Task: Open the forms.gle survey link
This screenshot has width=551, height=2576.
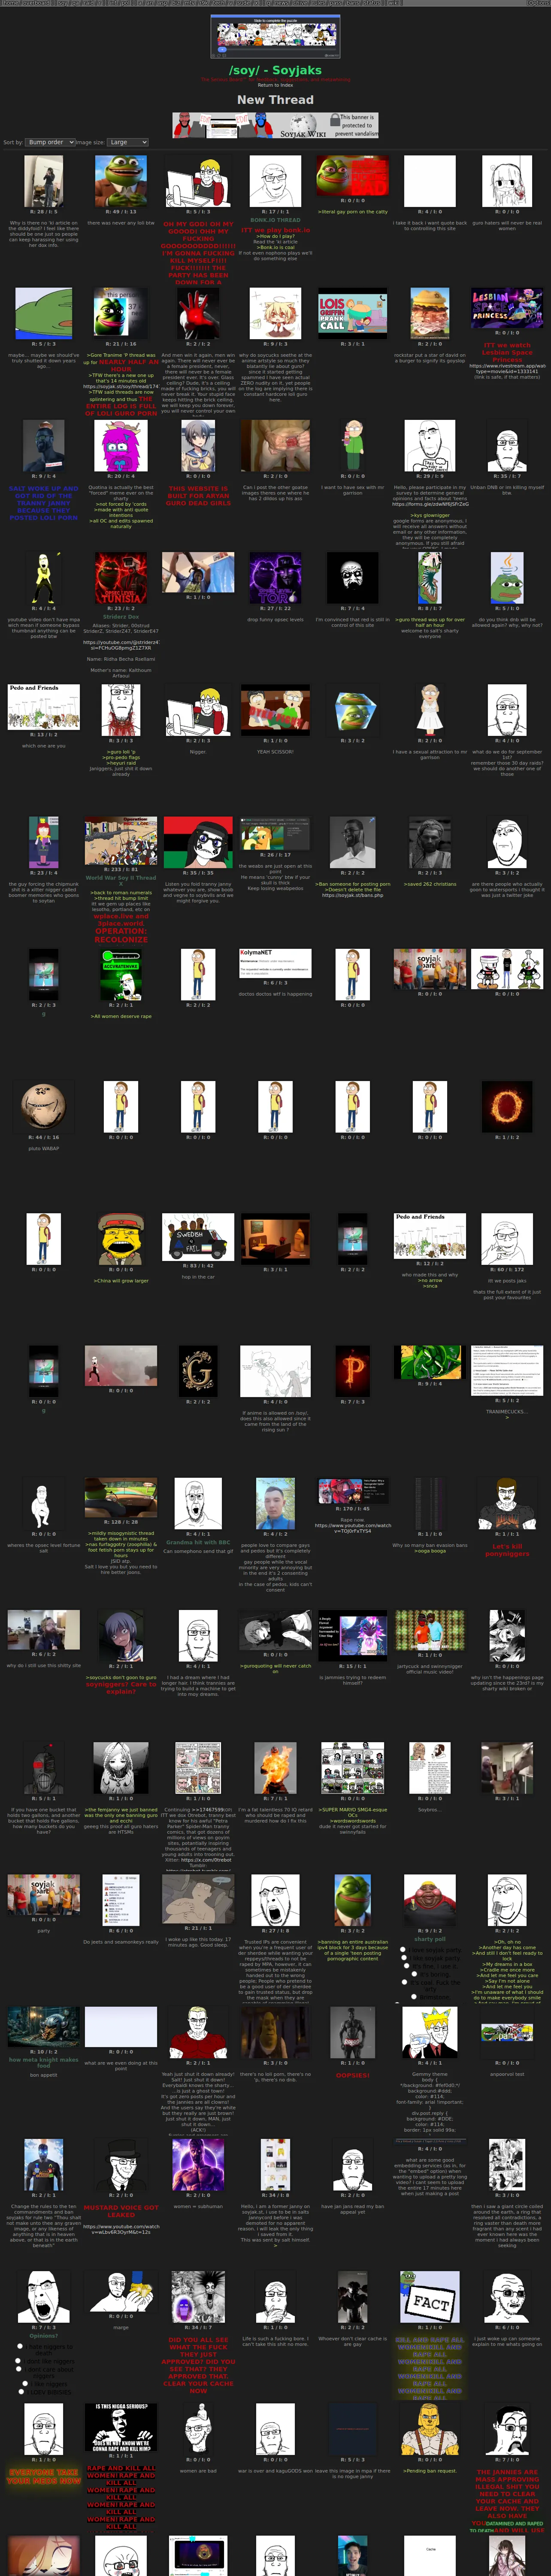Action: tap(430, 504)
